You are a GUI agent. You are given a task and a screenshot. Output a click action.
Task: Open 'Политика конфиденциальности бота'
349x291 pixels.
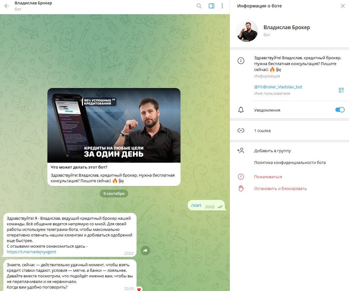(x=290, y=163)
